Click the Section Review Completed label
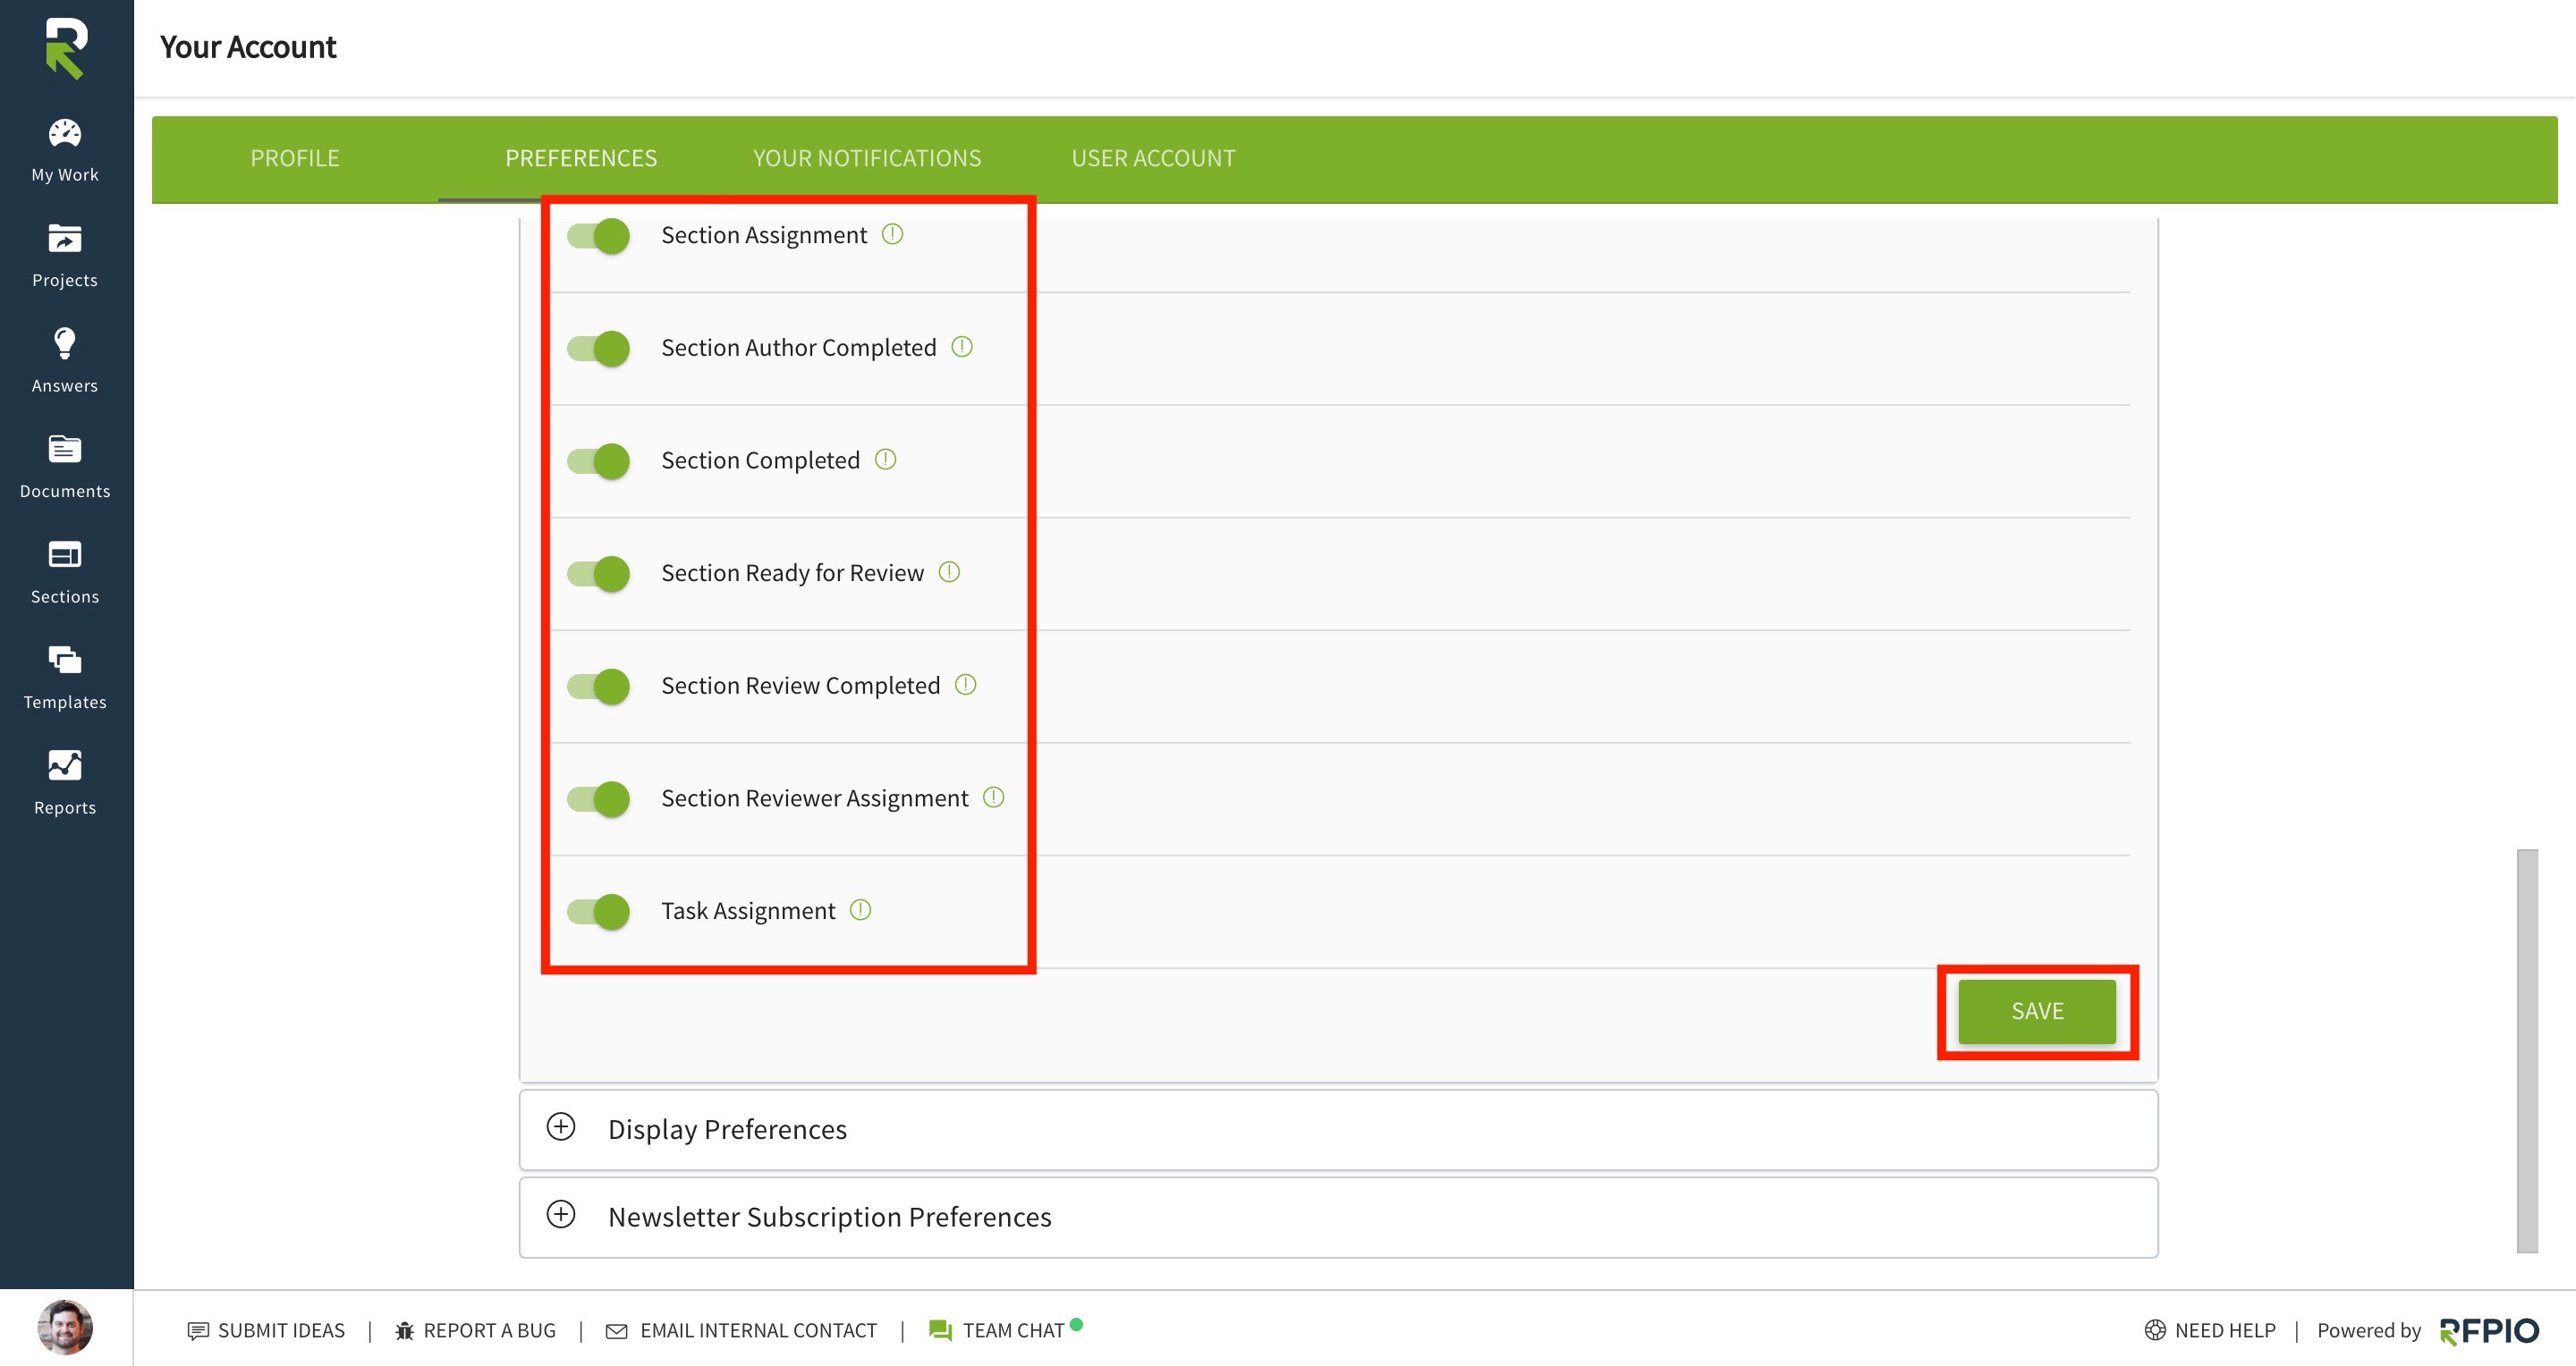The height and width of the screenshot is (1366, 2576). (800, 686)
